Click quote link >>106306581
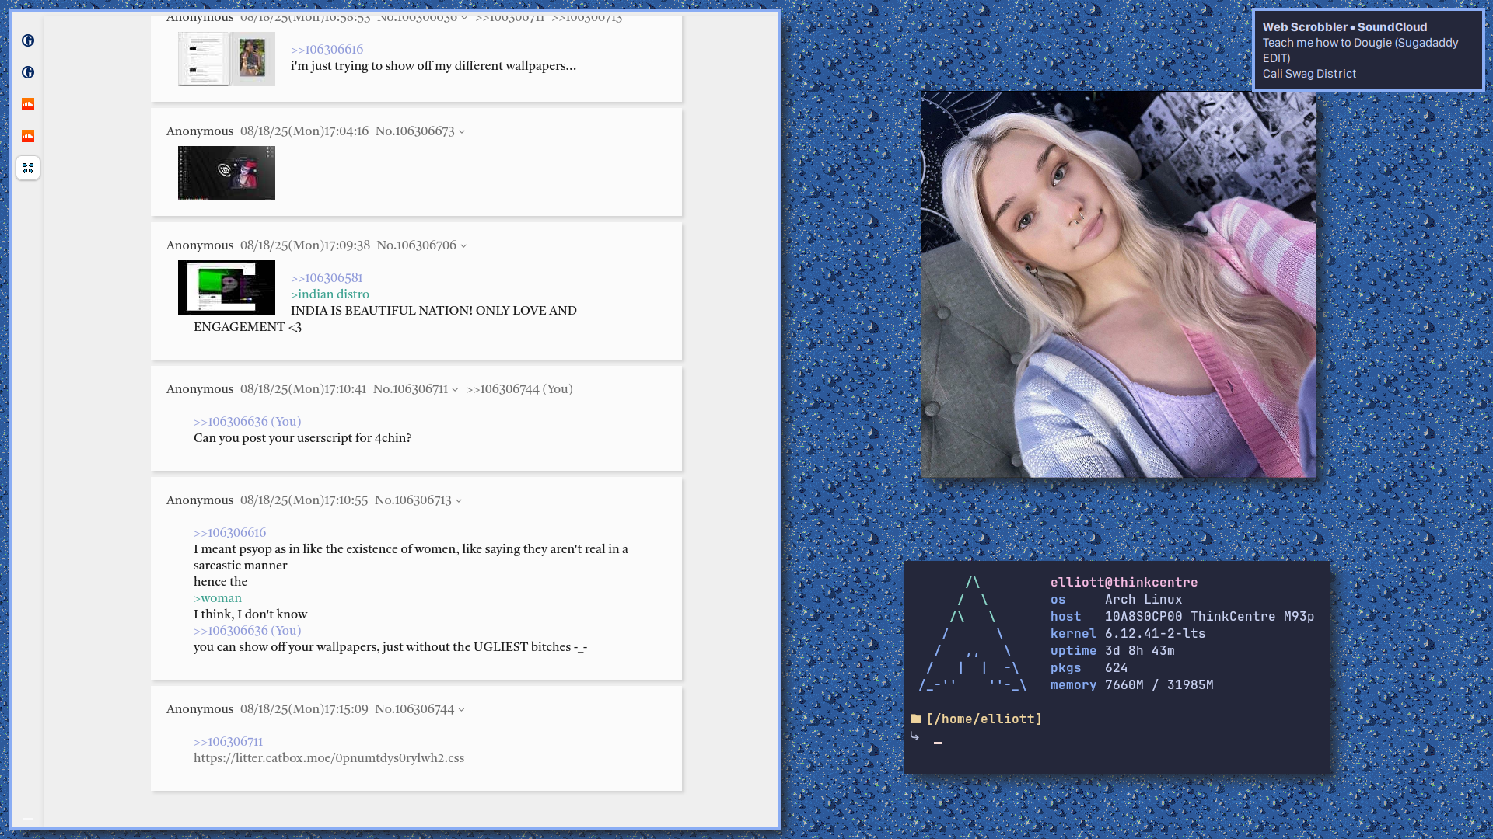This screenshot has width=1493, height=839. tap(327, 278)
